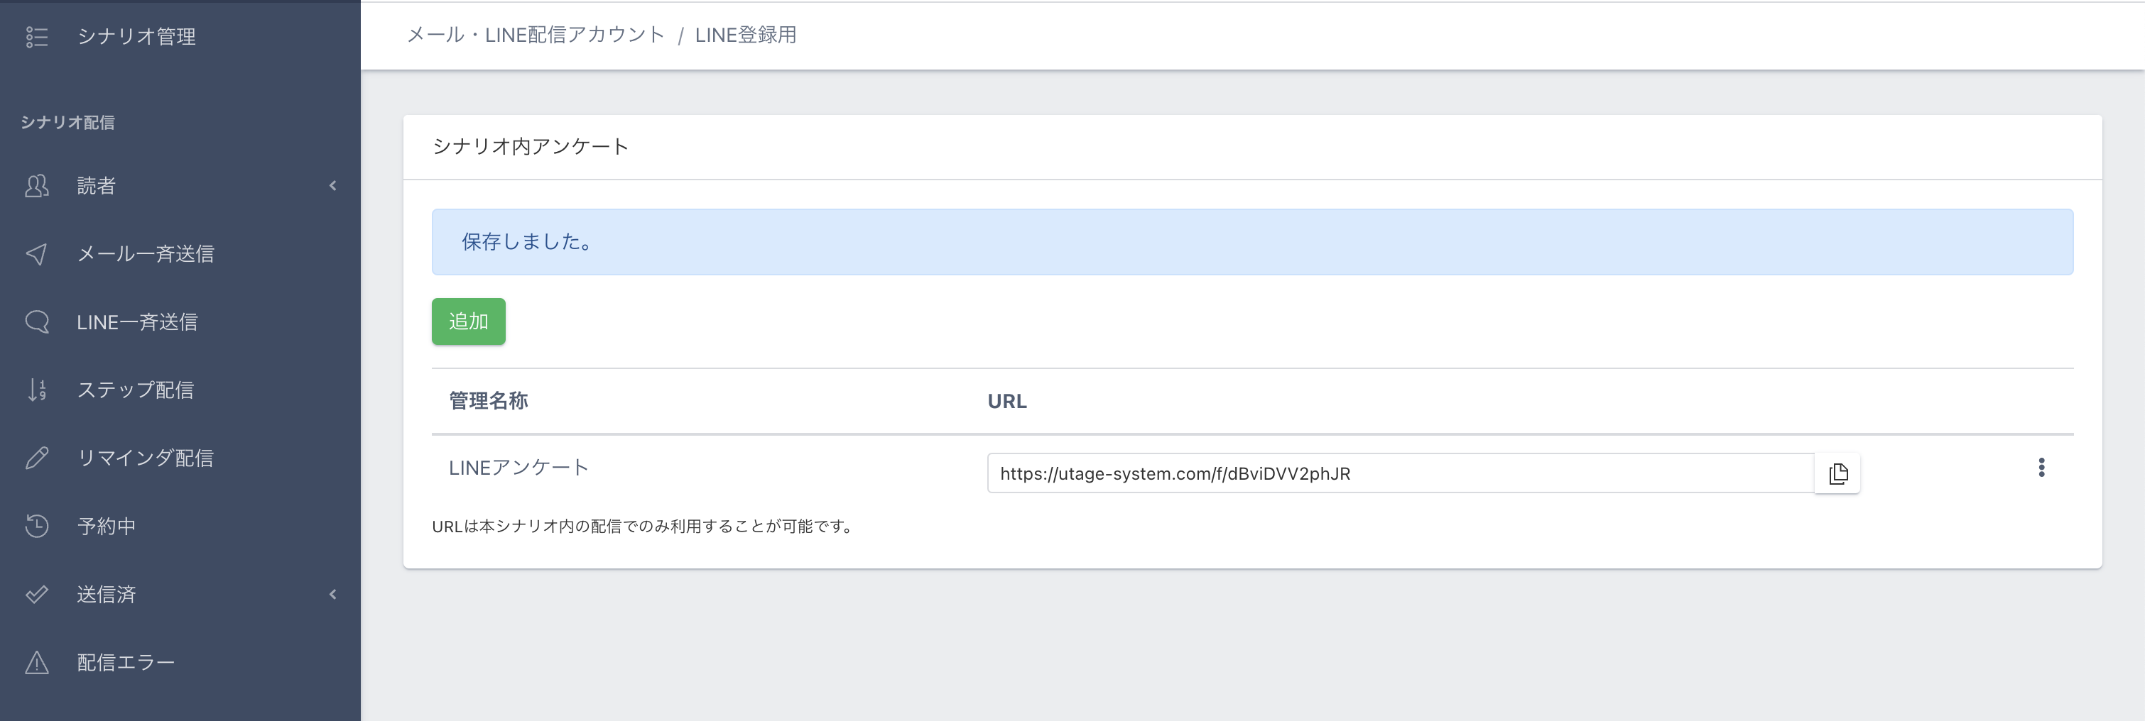Click the paper plane mail broadcast icon
This screenshot has height=721, width=2145.
[x=37, y=253]
